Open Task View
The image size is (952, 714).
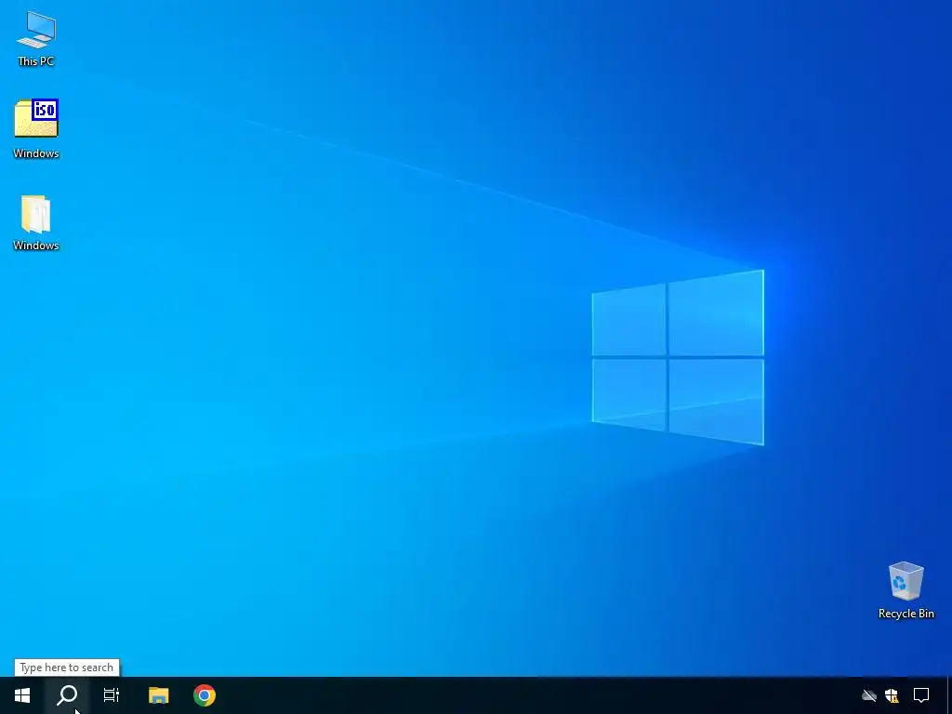(x=112, y=695)
